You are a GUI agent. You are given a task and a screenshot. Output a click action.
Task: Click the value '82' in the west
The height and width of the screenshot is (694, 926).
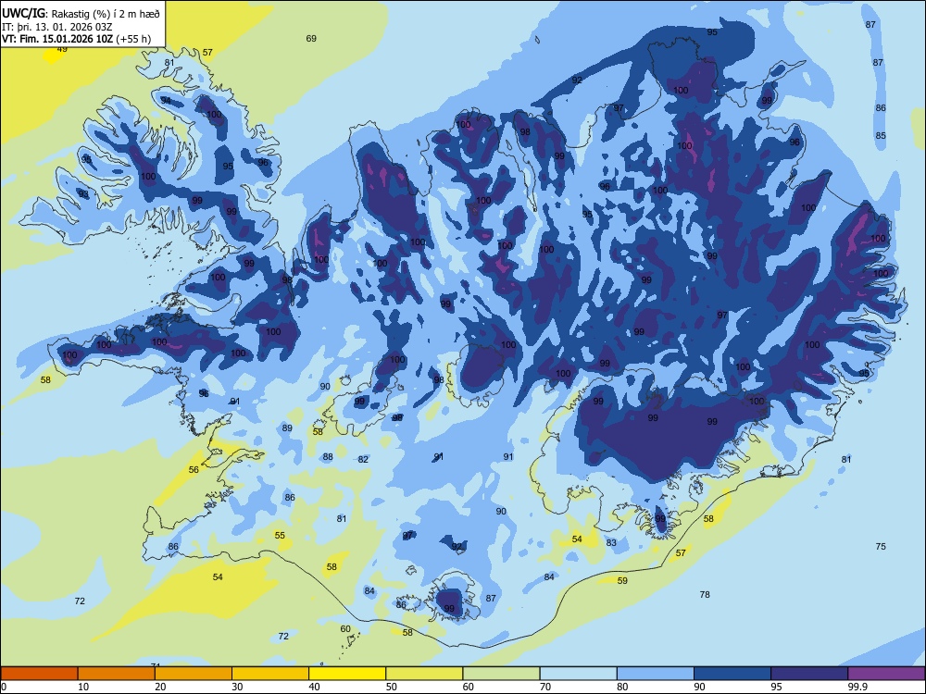click(x=363, y=459)
